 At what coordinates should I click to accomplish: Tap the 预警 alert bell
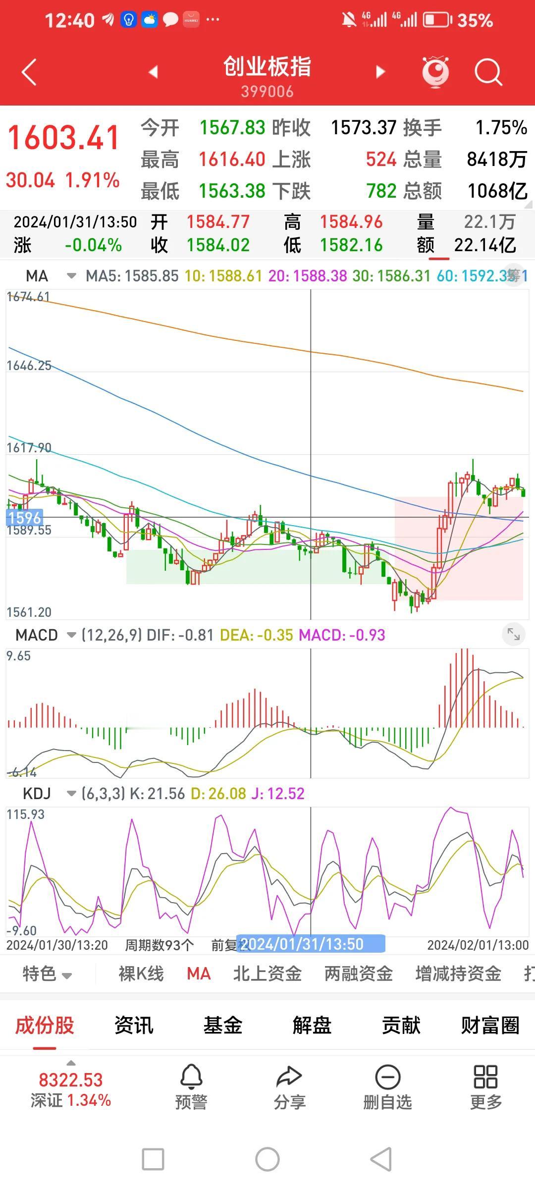pos(191,1087)
